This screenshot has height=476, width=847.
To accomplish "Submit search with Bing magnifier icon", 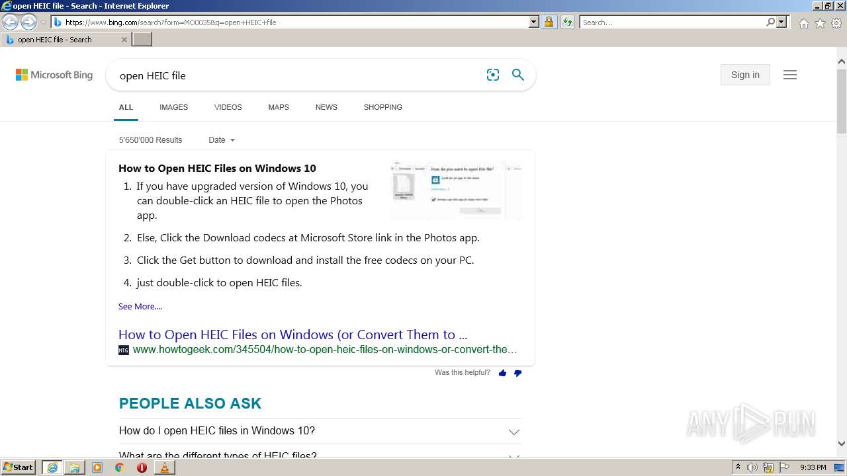I will 518,75.
